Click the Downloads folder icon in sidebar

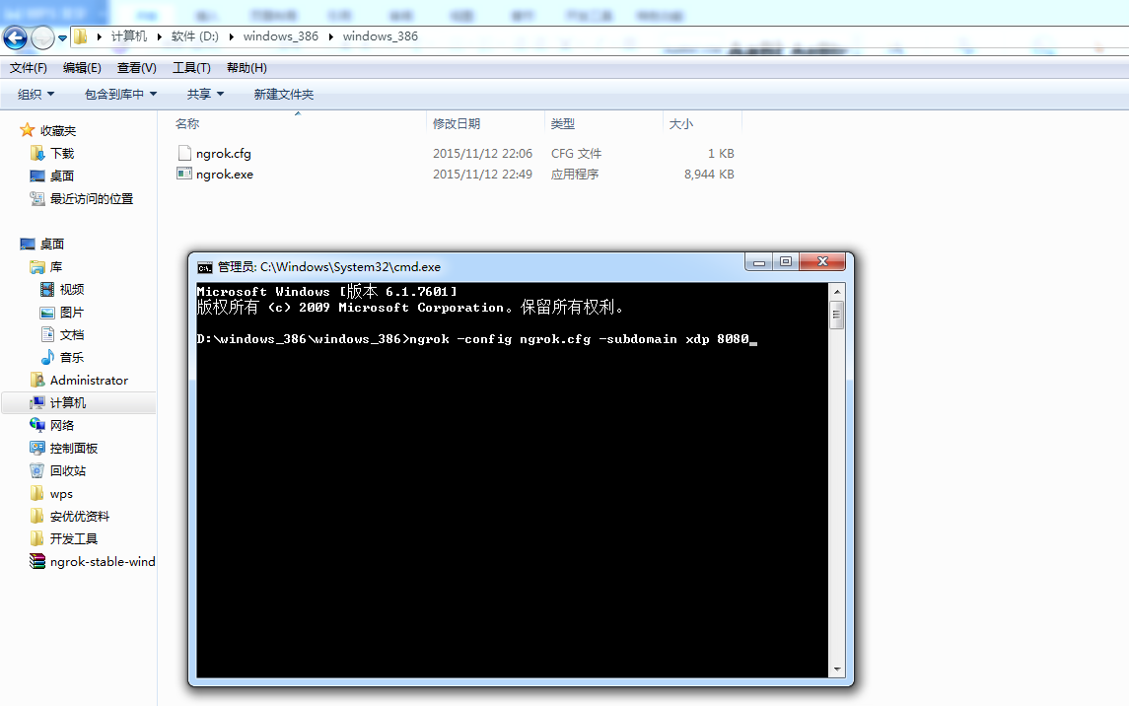pos(37,153)
